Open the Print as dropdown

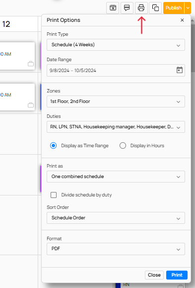116,177
